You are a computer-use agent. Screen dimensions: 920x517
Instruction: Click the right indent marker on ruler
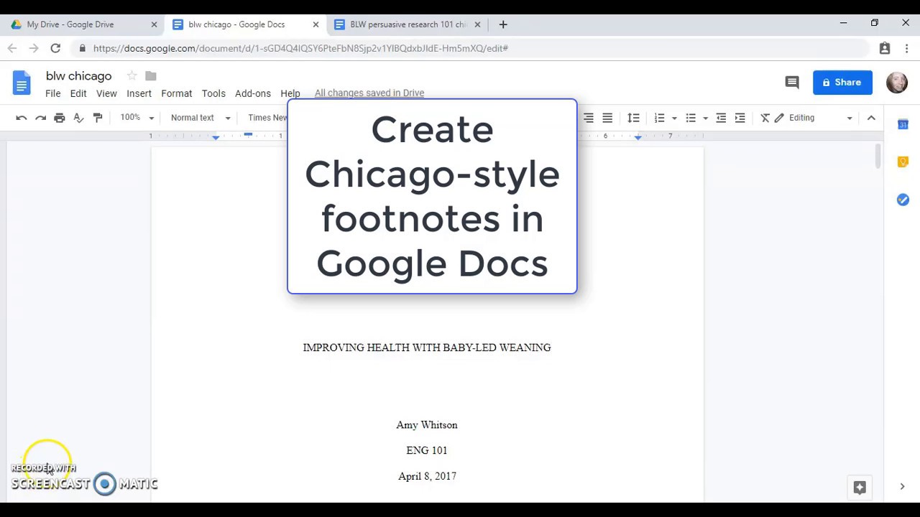[x=638, y=136]
